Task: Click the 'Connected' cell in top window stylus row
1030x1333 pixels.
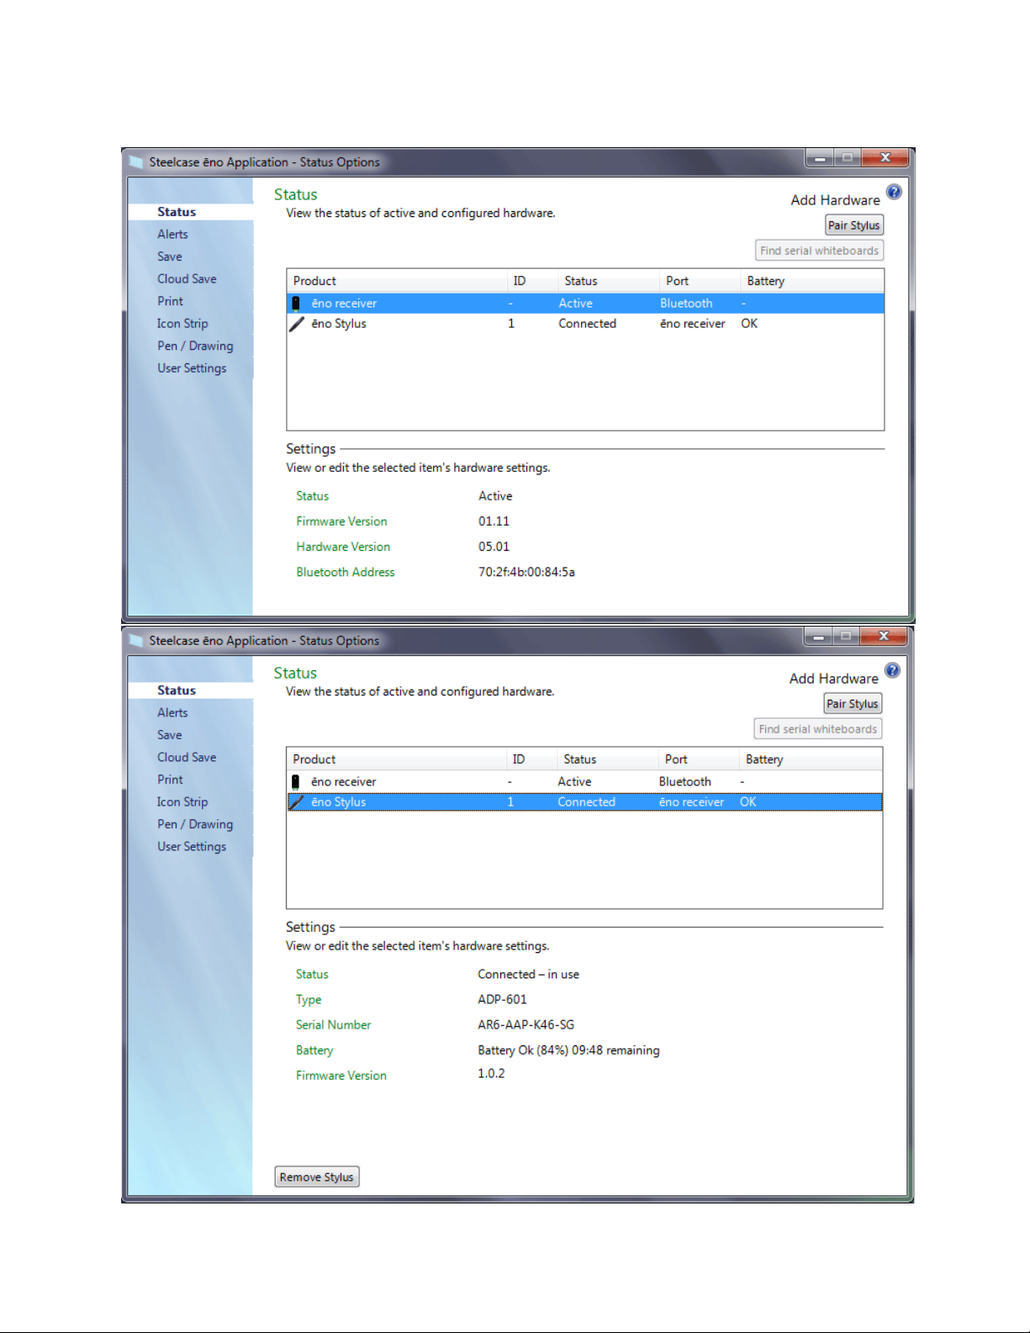Action: [x=587, y=324]
